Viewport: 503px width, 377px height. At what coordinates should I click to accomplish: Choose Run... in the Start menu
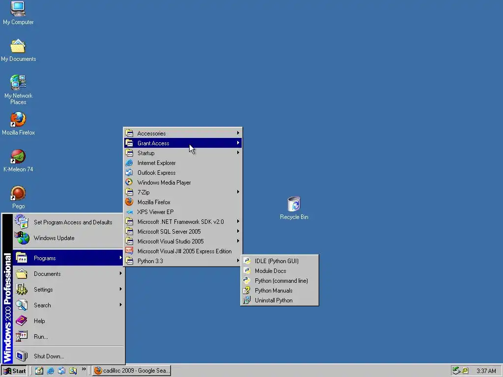(x=68, y=337)
